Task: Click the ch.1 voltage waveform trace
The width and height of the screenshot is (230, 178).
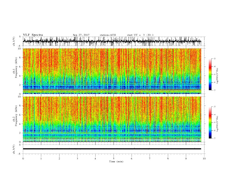Action: click(x=112, y=41)
